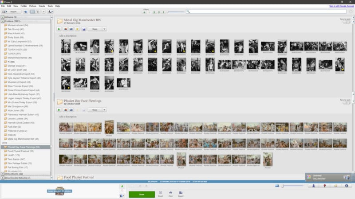Viewport: 355px width, 199px height.
Task: Click the Email icon in bottom tray
Action: click(161, 194)
